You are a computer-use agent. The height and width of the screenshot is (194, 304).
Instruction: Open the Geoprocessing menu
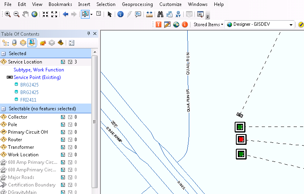[137, 4]
